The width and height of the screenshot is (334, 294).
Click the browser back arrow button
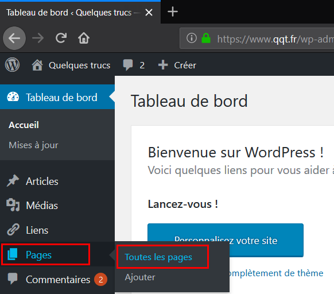(x=14, y=38)
